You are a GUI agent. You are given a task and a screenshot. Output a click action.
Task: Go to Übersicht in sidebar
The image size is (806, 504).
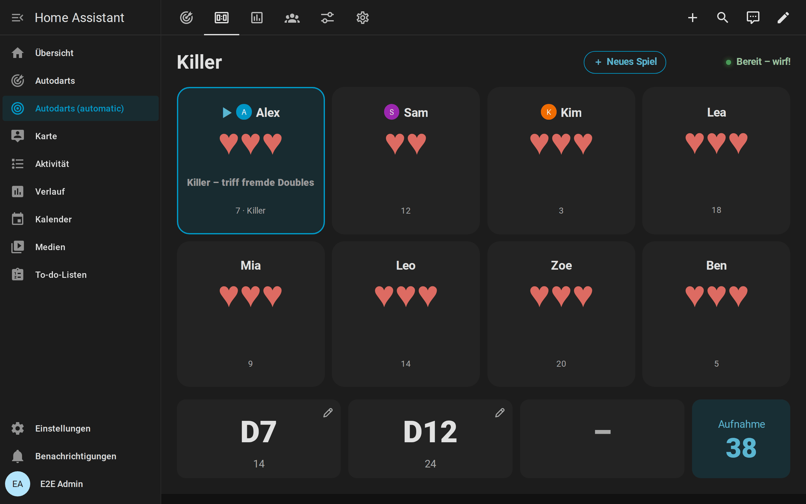[x=81, y=53]
